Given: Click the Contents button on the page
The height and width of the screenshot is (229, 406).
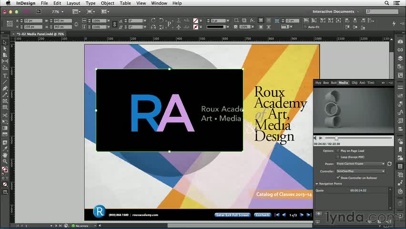Looking at the screenshot, I should 263,215.
